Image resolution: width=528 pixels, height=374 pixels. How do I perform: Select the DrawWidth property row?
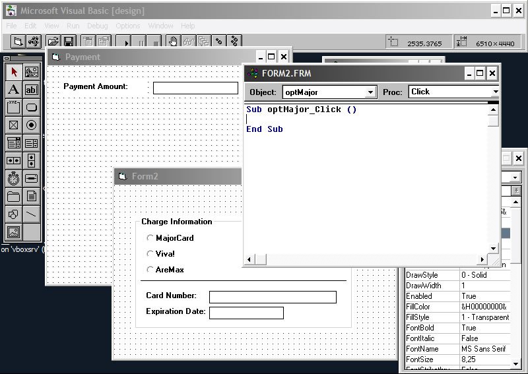(x=457, y=286)
